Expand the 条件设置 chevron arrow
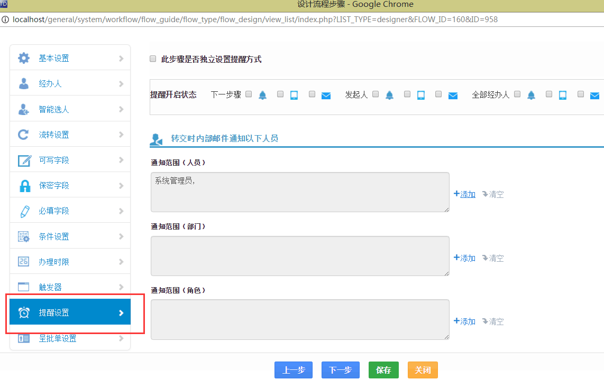Image resolution: width=604 pixels, height=380 pixels. tap(121, 236)
